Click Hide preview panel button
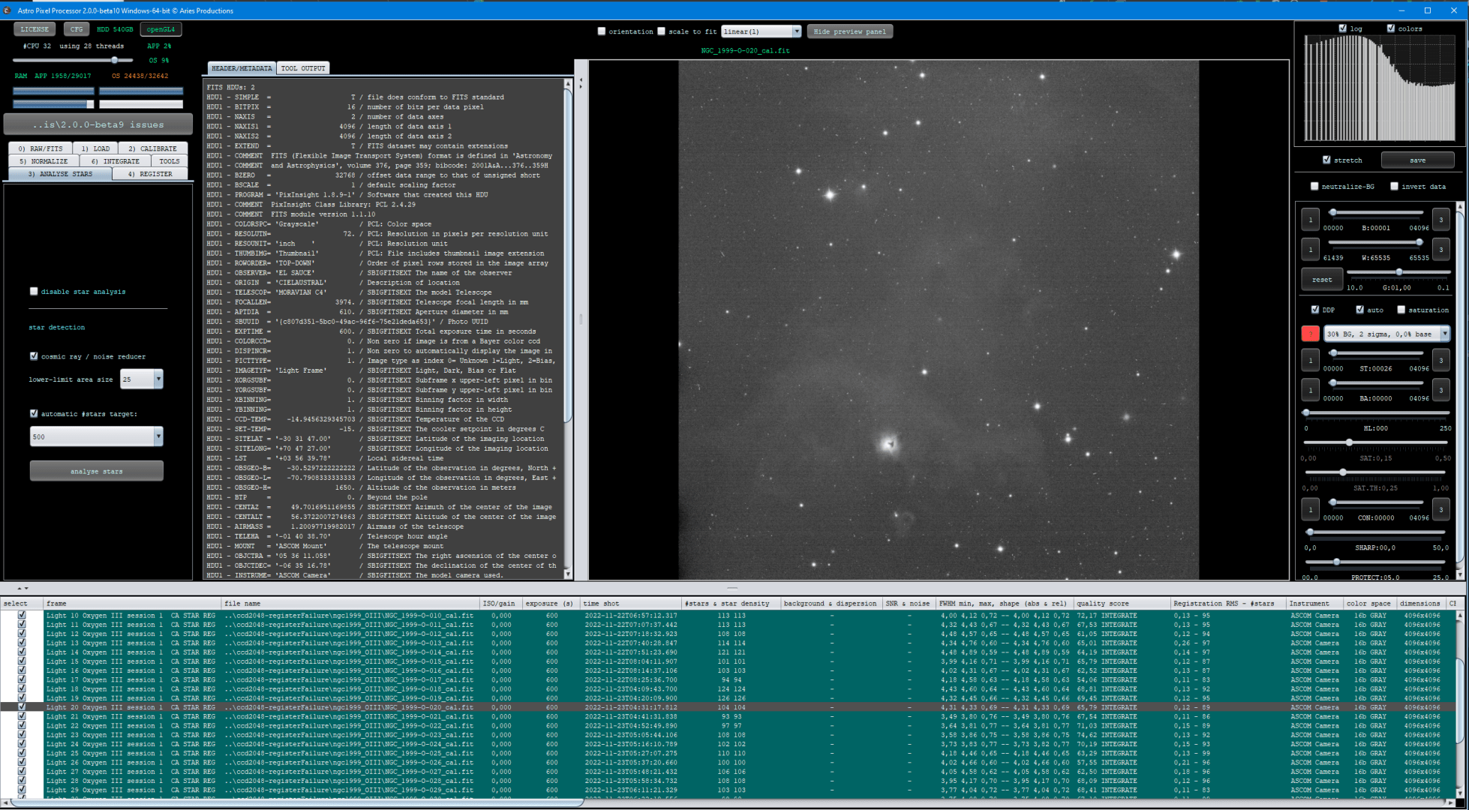1469x810 pixels. (x=849, y=31)
